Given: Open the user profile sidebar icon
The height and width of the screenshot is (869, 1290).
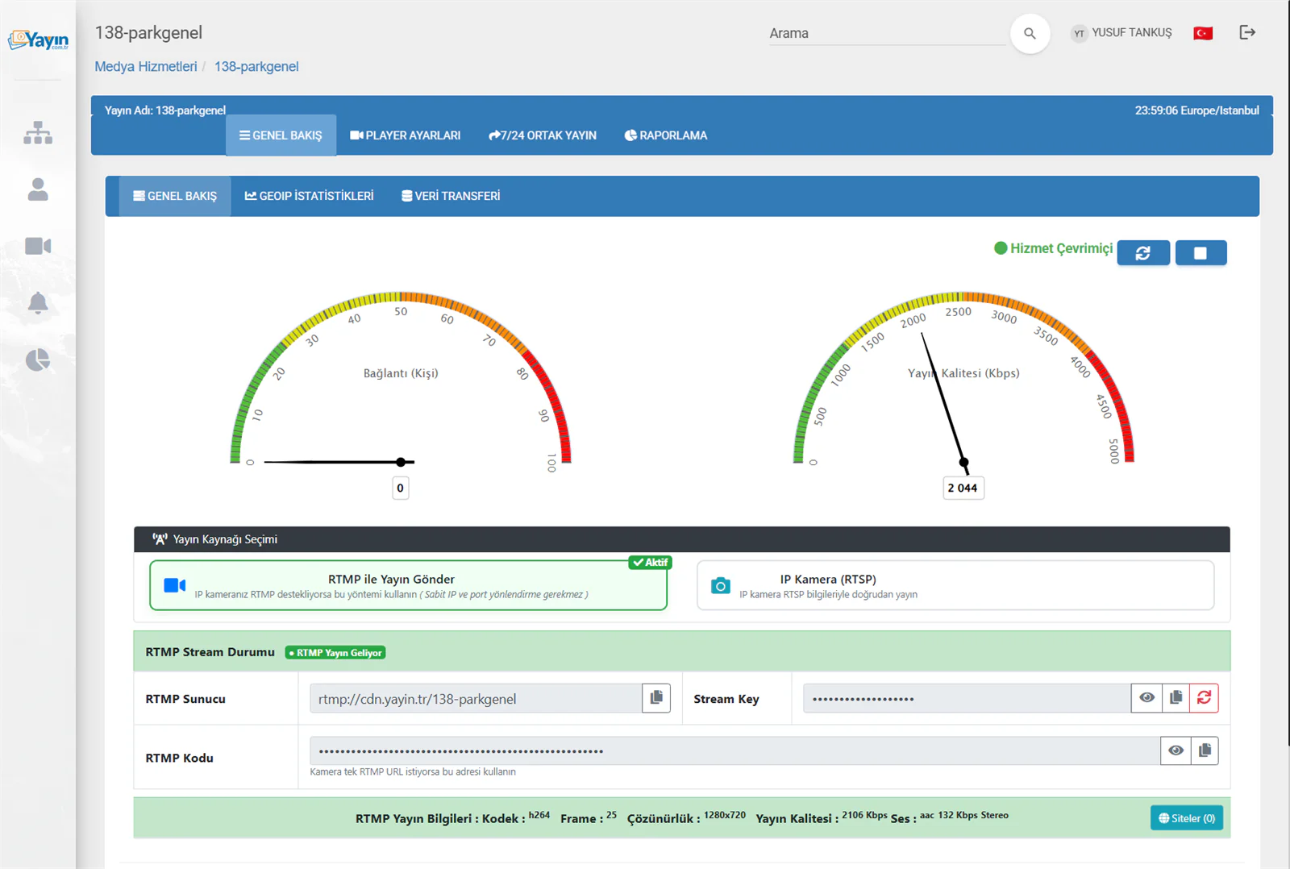Looking at the screenshot, I should [38, 189].
